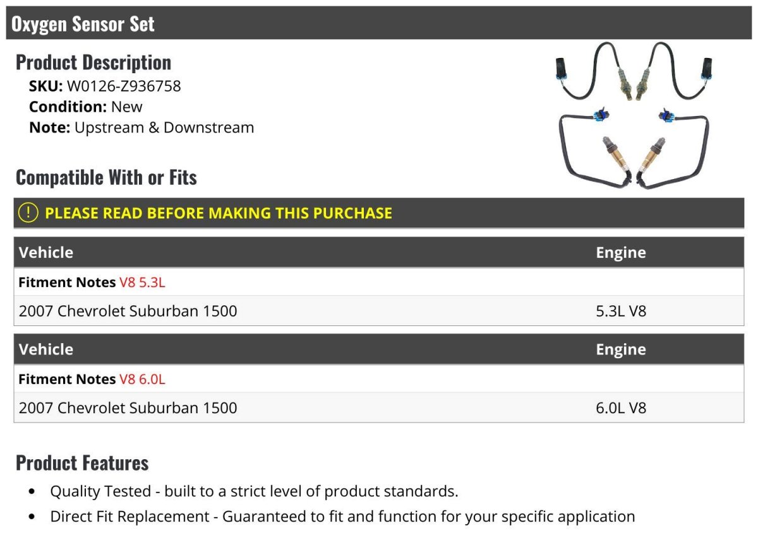
Task: Click the Product Features heading
Action: 82,462
